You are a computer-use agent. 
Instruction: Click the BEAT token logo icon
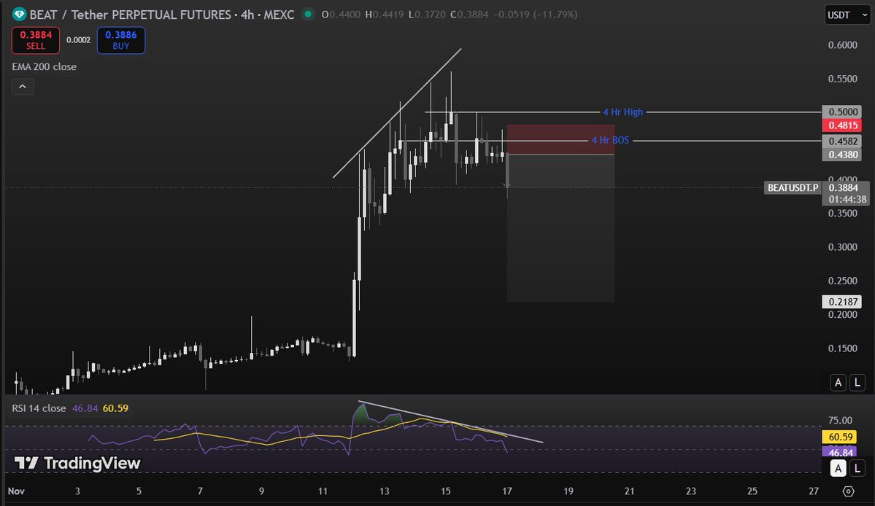click(19, 15)
